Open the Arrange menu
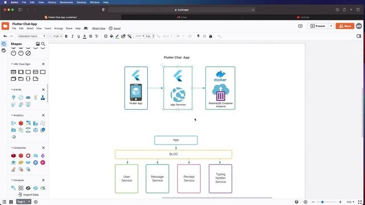This screenshot has height=205, width=365. (59, 28)
